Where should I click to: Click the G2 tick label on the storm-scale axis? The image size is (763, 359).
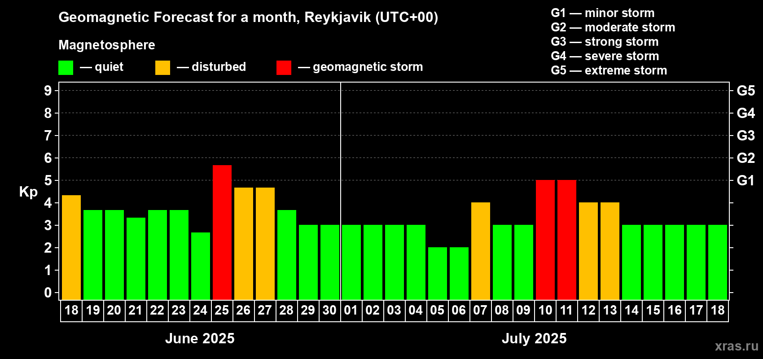click(746, 158)
